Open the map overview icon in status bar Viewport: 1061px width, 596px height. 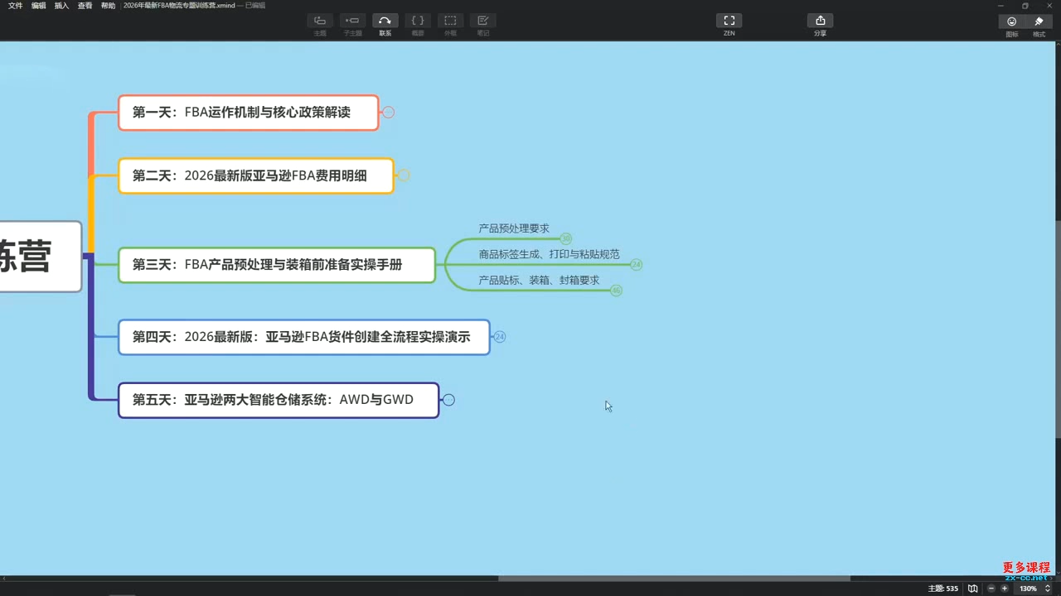click(973, 589)
